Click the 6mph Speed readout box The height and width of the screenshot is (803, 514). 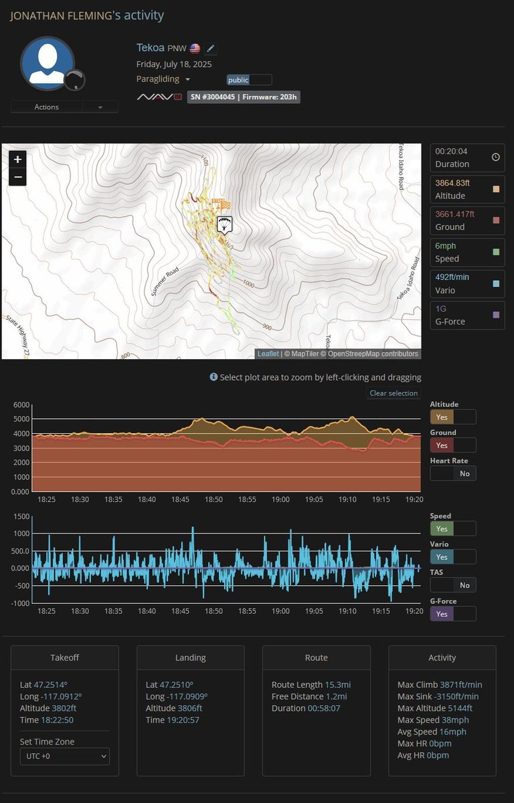coord(467,253)
